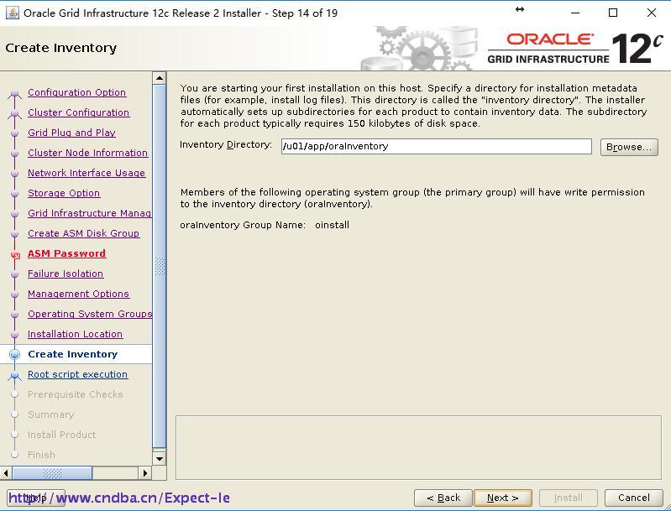Close the installer window
671x511 pixels.
[x=652, y=13]
